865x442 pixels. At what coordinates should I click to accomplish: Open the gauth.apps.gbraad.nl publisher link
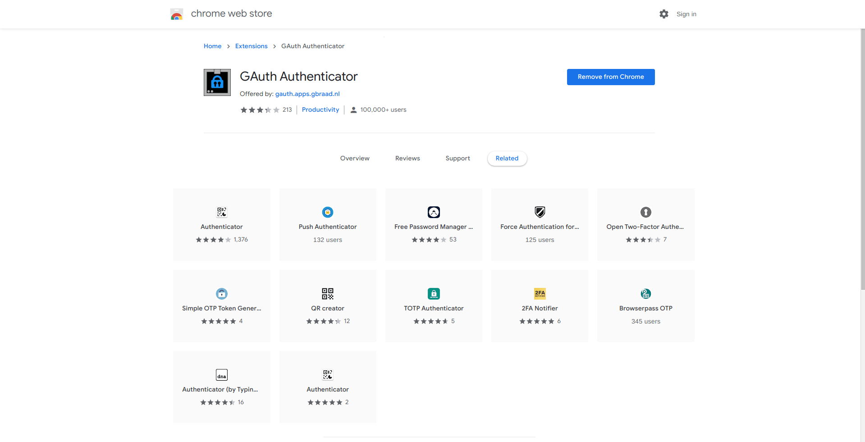(x=307, y=94)
